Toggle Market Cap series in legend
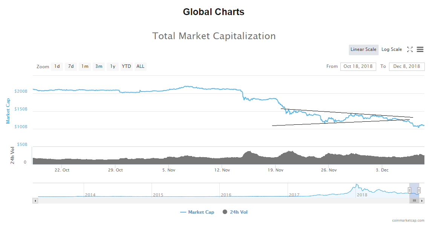This screenshot has height=228, width=438. point(197,212)
